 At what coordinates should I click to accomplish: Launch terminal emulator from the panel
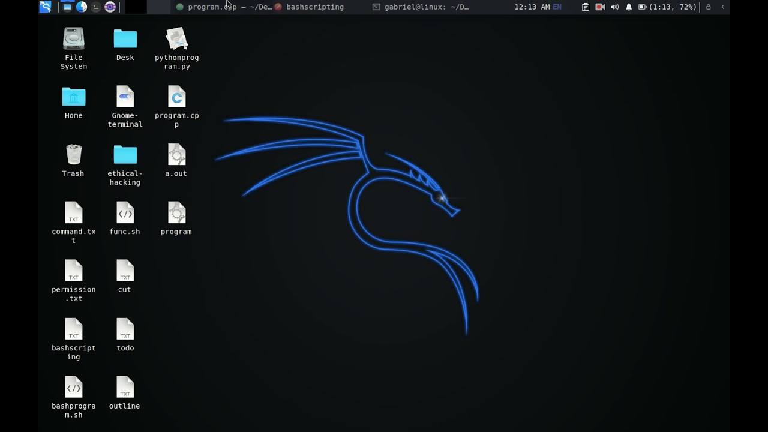point(95,7)
